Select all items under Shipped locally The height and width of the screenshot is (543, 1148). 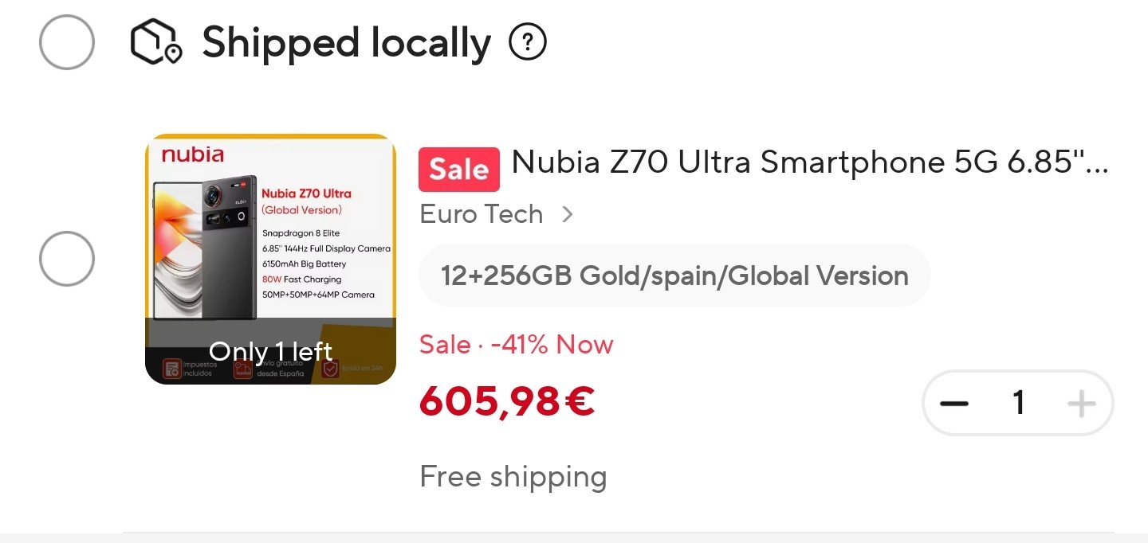pos(67,42)
